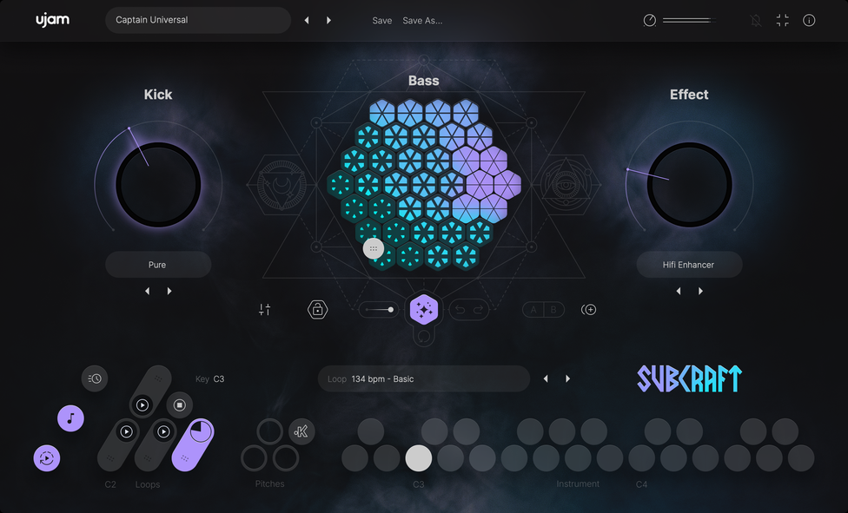Click the highlighted C3 key on the keyboard
This screenshot has width=848, height=513.
pos(419,457)
